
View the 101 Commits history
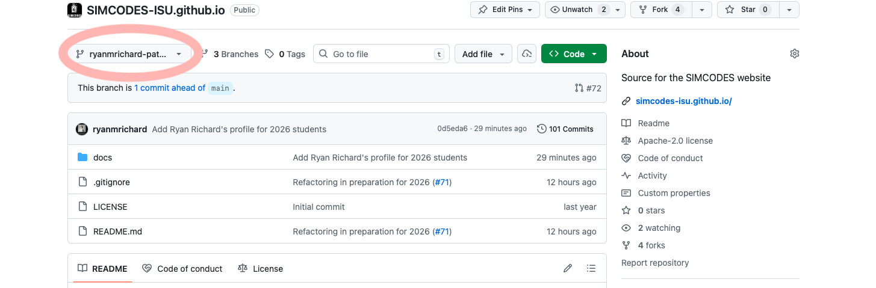click(x=565, y=129)
